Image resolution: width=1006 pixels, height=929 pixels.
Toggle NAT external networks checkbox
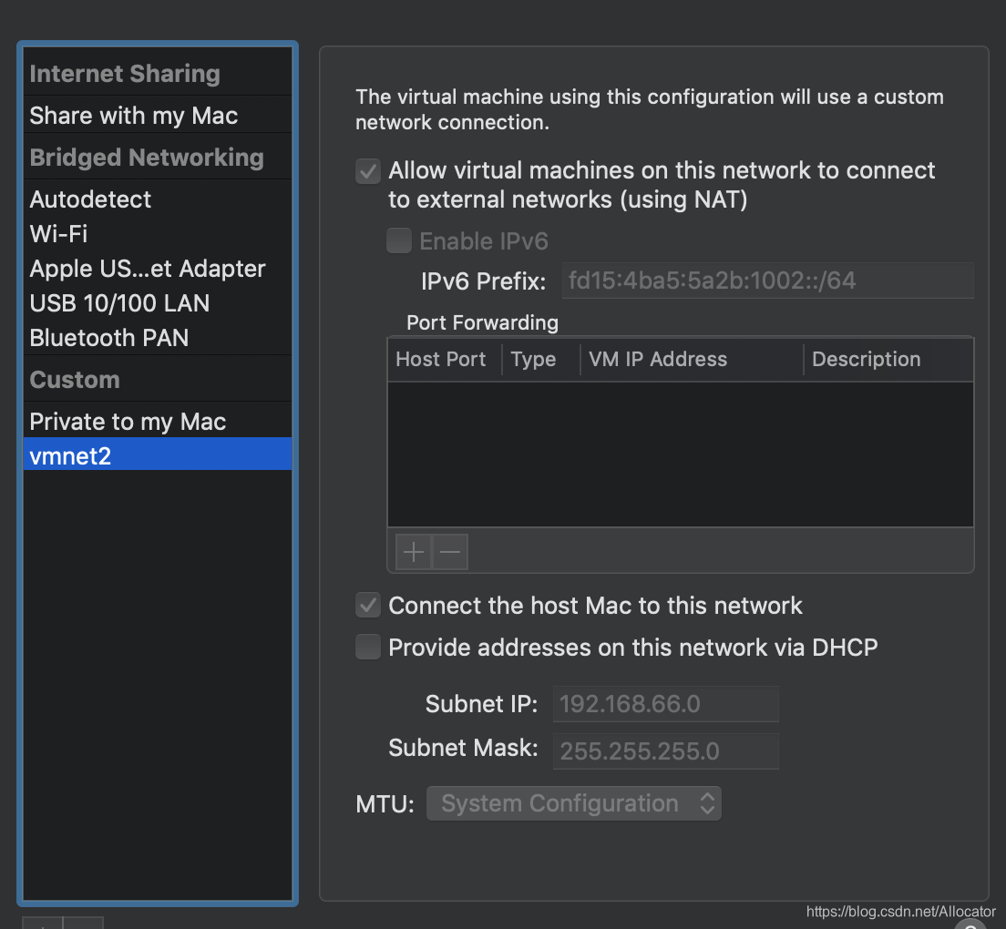coord(368,171)
